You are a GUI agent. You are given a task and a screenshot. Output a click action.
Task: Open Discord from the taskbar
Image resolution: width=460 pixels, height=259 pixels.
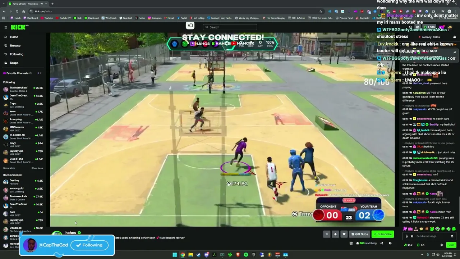(x=206, y=255)
